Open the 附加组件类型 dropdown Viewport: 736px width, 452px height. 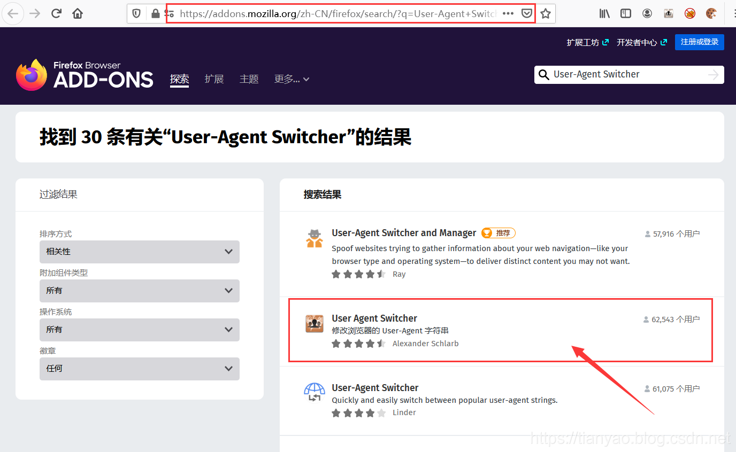coord(140,291)
